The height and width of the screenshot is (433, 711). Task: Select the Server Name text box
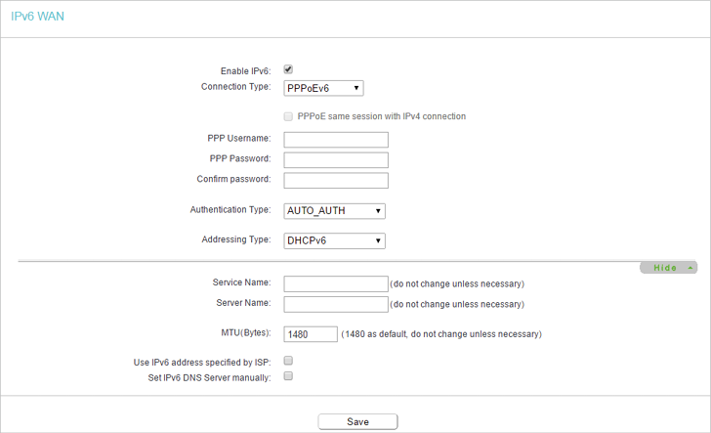coord(336,305)
